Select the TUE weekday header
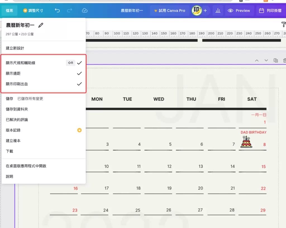The height and width of the screenshot is (228, 286). tap(127, 99)
